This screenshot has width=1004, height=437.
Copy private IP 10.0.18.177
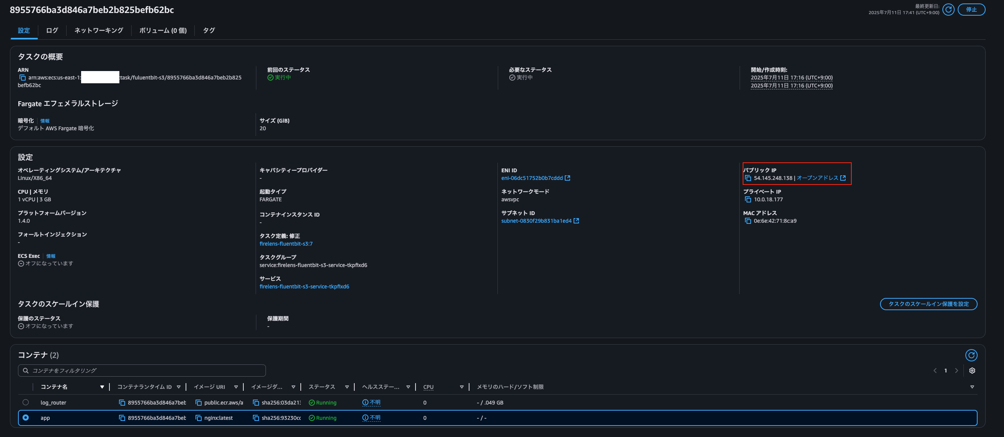[x=748, y=199]
